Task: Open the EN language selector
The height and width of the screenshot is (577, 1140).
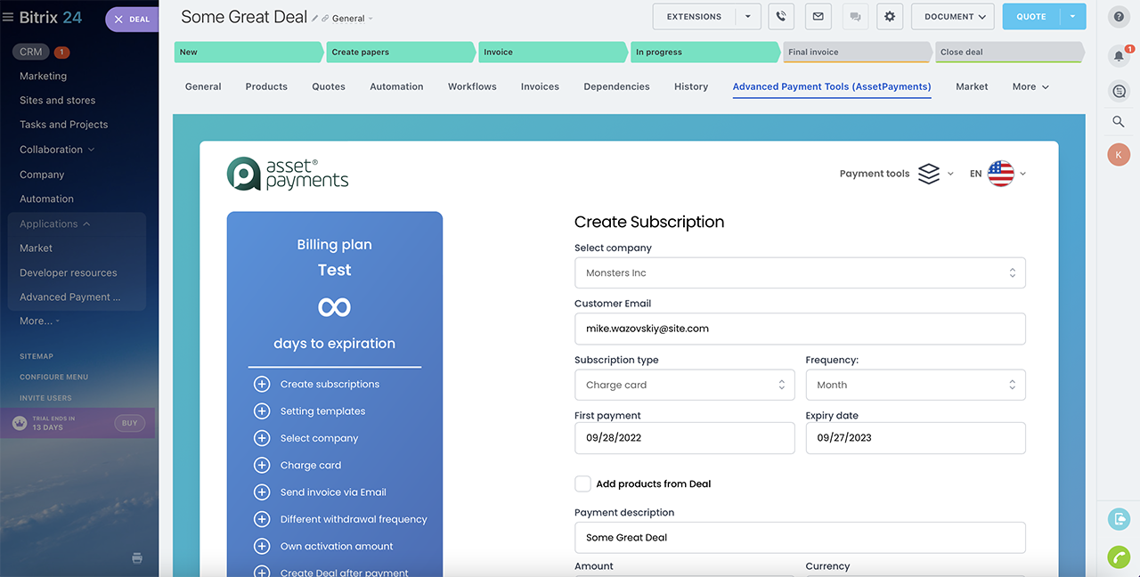Action: (x=998, y=174)
